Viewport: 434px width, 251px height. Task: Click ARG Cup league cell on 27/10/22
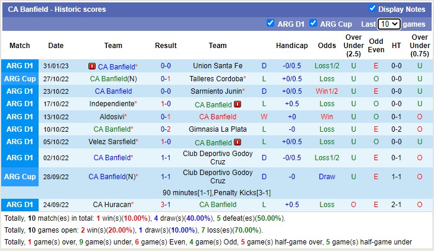[20, 79]
